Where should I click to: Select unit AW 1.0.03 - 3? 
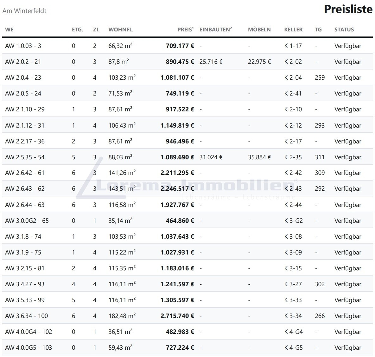tap(23, 46)
